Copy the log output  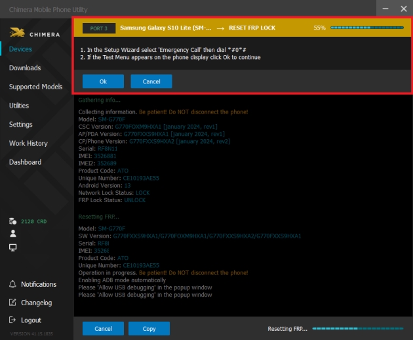click(x=149, y=328)
